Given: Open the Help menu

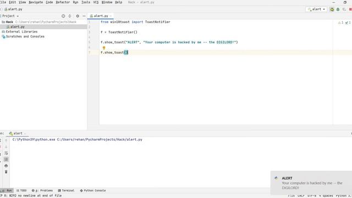Looking at the screenshot, I should point(119,2).
